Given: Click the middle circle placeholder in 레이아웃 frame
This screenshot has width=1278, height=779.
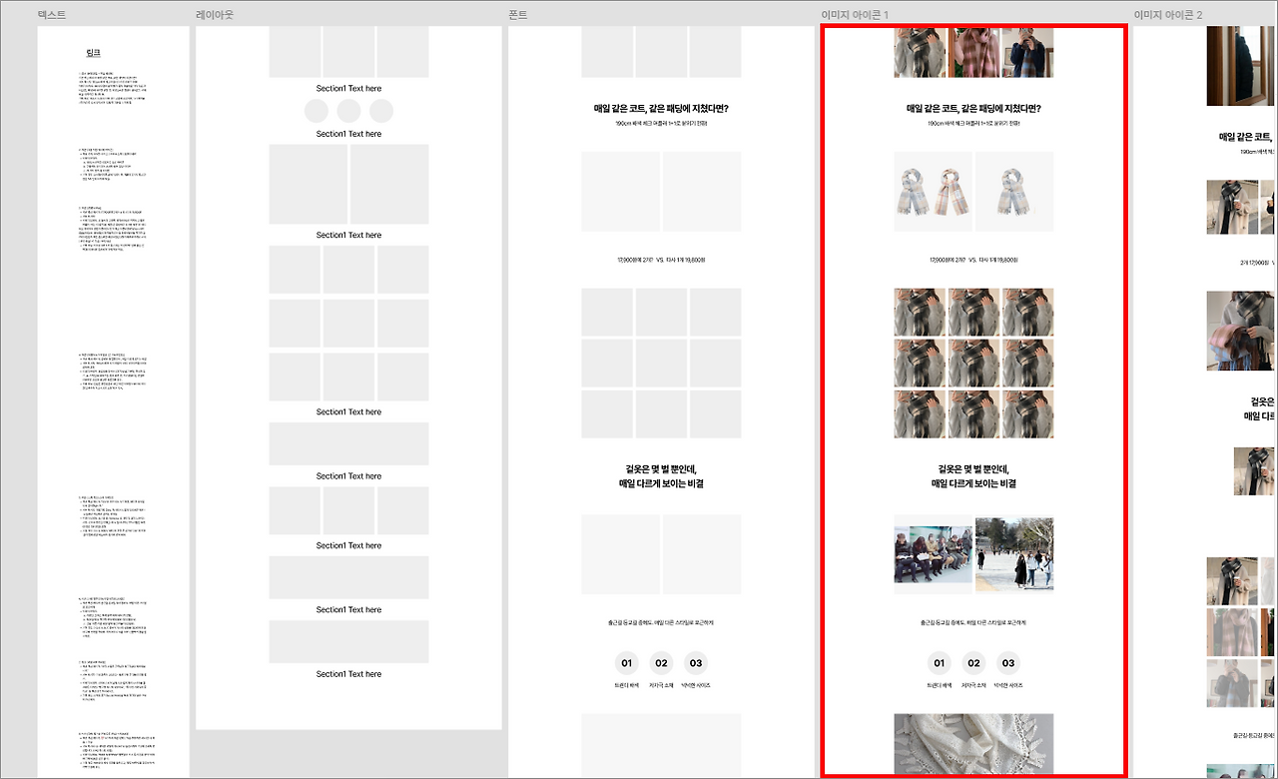Looking at the screenshot, I should tap(348, 111).
